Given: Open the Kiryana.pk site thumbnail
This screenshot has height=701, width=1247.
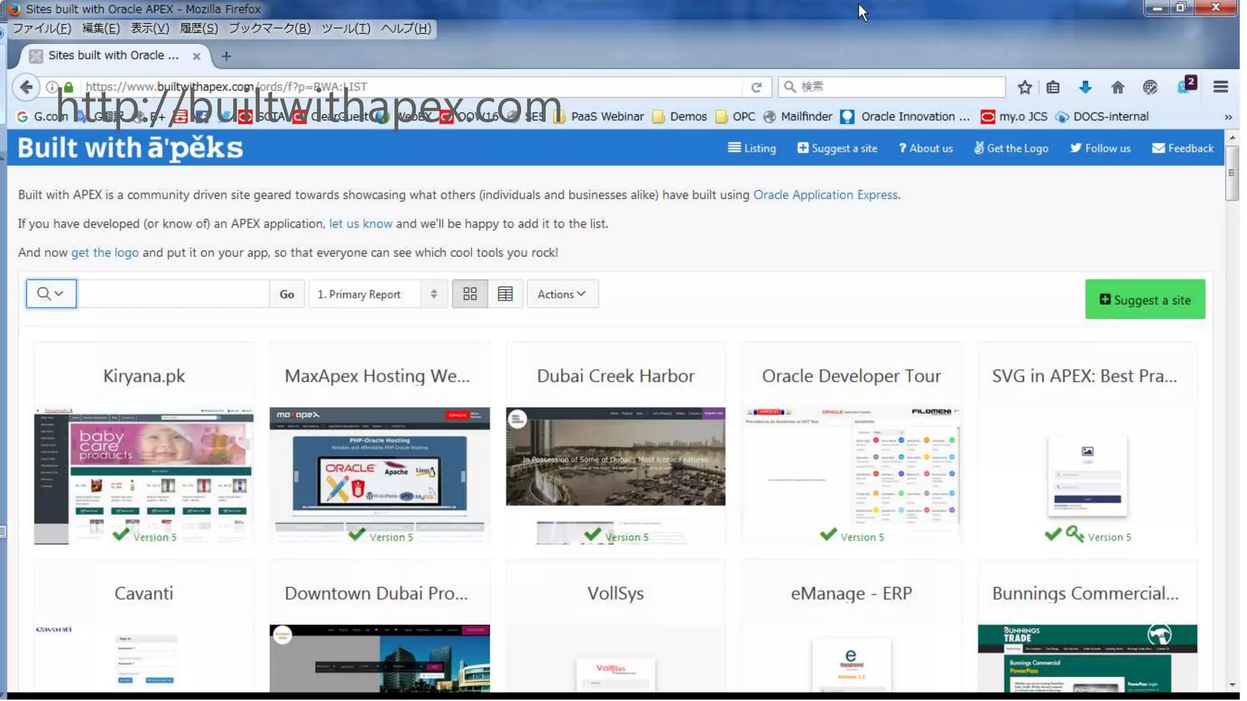Looking at the screenshot, I should [144, 475].
